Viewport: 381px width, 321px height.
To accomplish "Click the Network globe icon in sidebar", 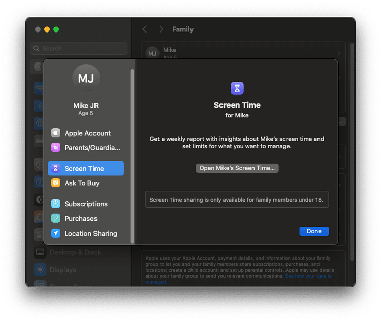I will 39,123.
